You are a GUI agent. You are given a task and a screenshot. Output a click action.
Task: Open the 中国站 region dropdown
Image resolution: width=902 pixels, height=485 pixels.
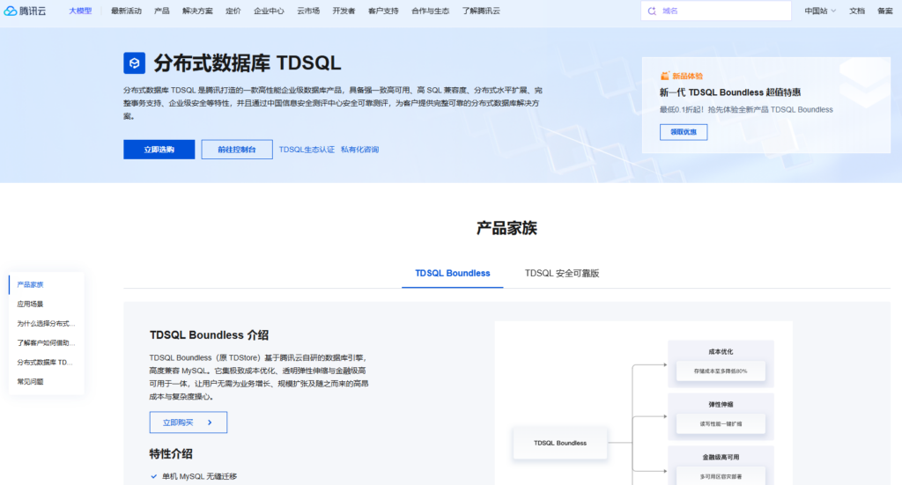coord(820,11)
